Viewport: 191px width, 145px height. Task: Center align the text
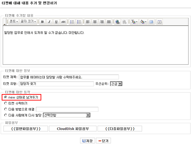coord(95,22)
